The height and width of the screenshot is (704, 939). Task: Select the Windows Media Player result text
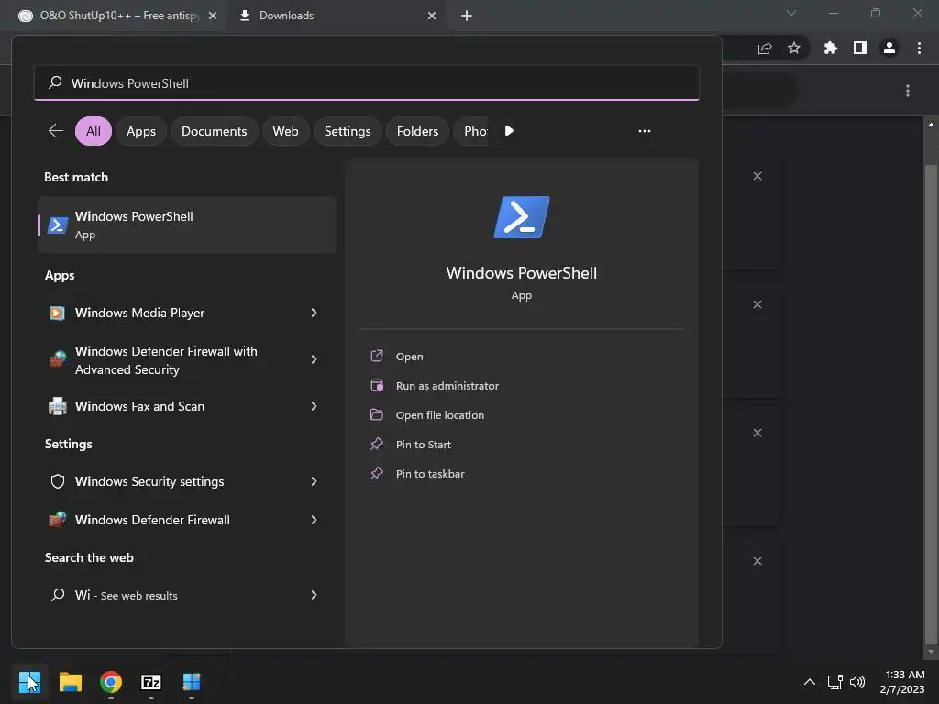[139, 313]
